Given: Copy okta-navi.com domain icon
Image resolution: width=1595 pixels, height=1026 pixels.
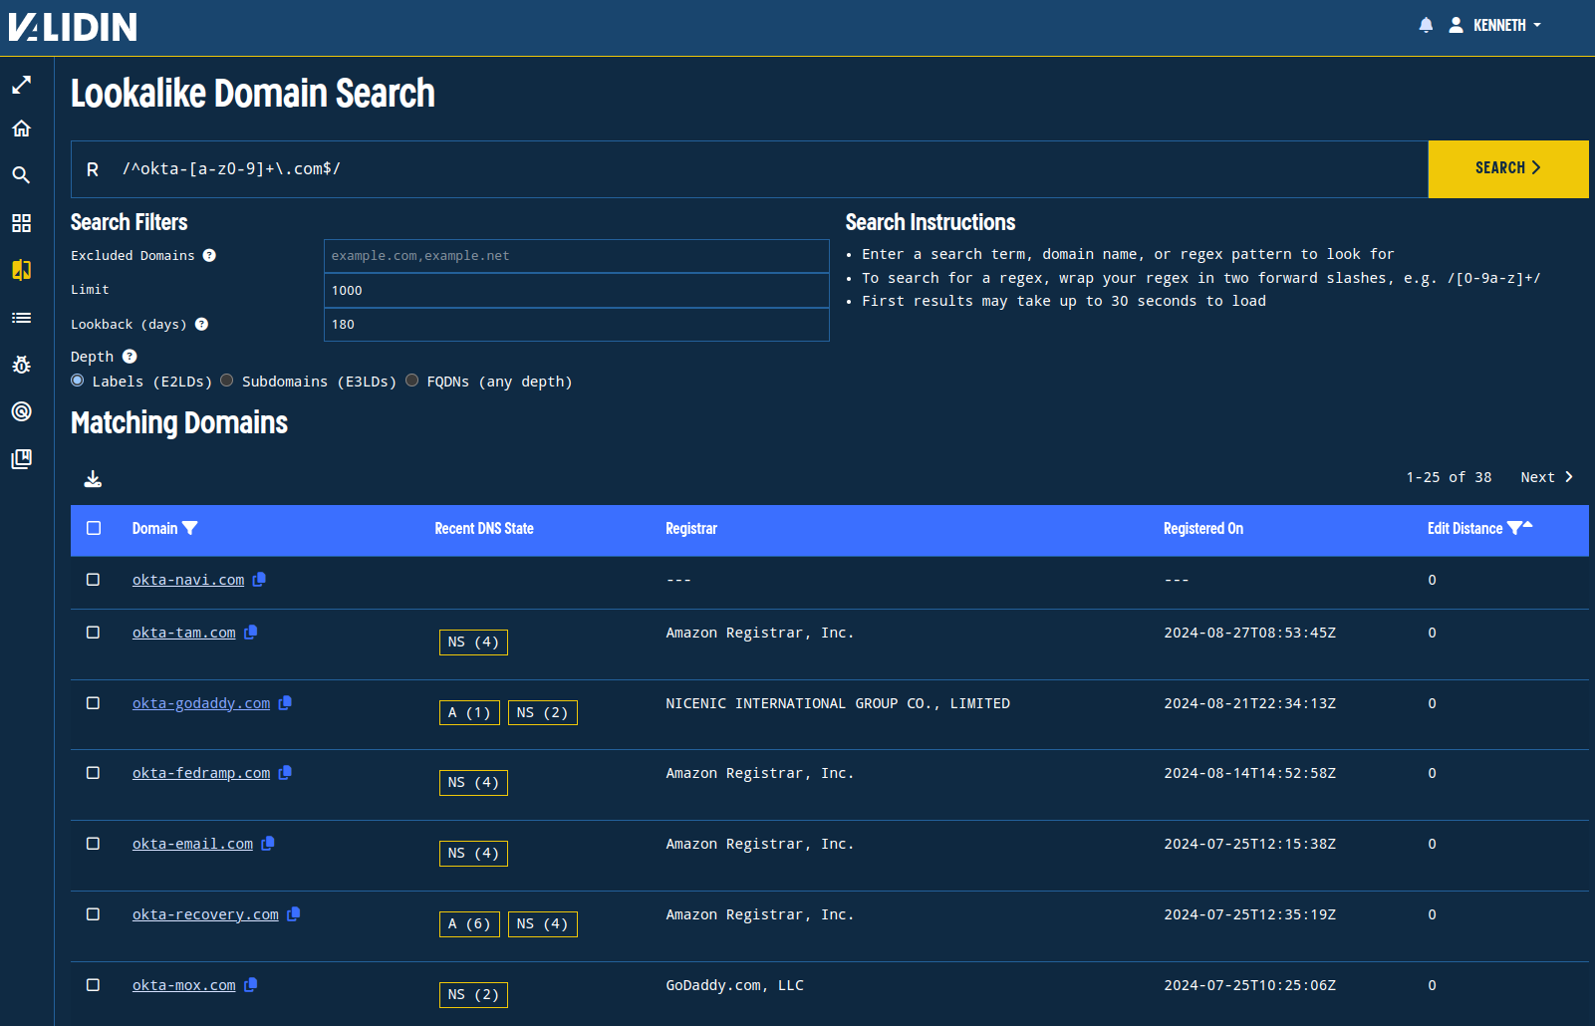Looking at the screenshot, I should tap(259, 579).
